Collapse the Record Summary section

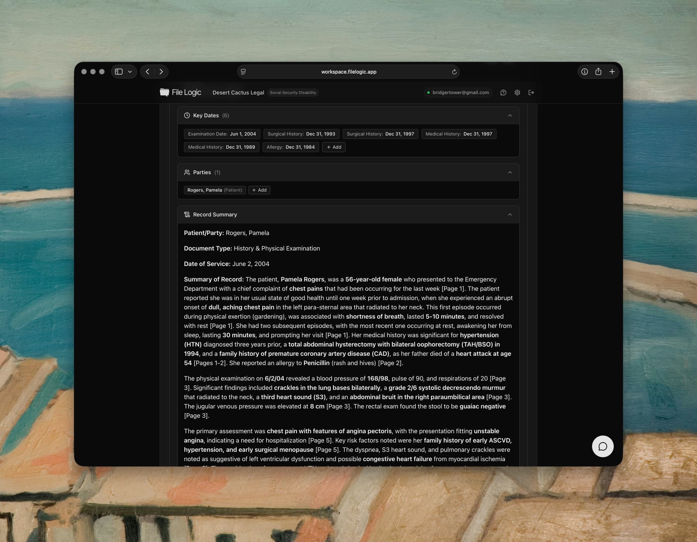510,214
